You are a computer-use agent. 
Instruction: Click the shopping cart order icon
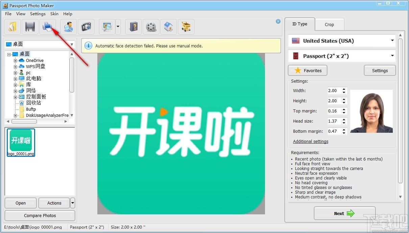(186, 27)
